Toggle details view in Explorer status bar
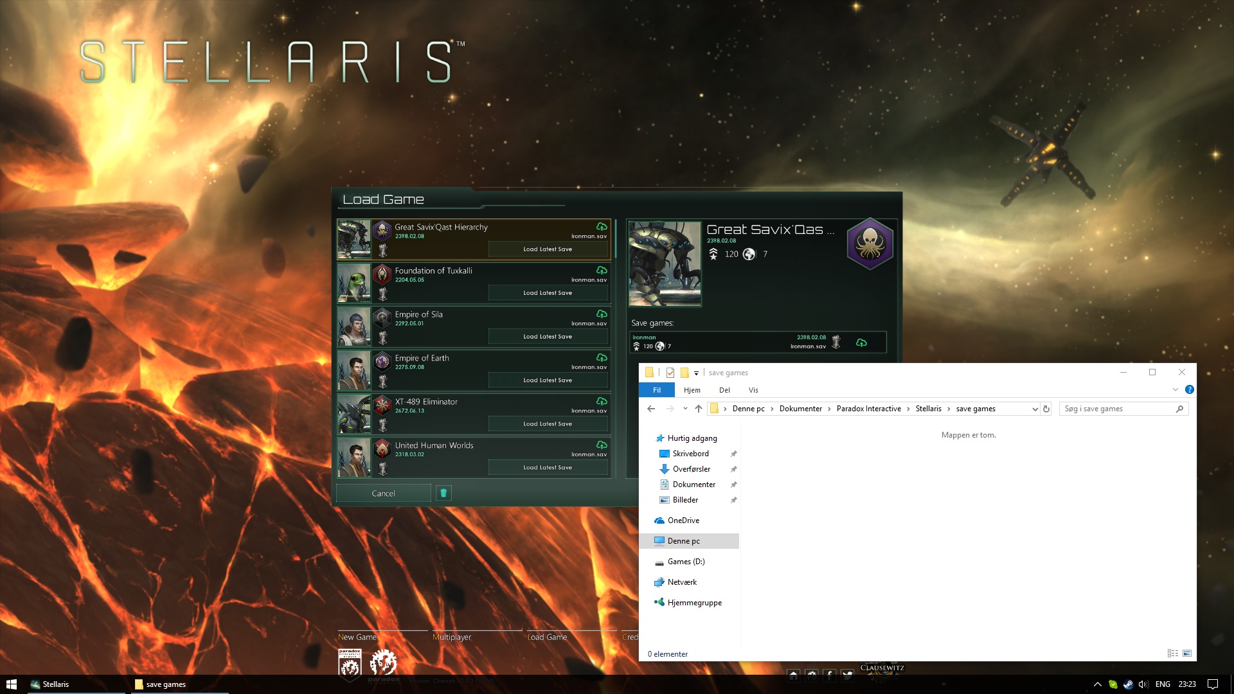 [1172, 654]
